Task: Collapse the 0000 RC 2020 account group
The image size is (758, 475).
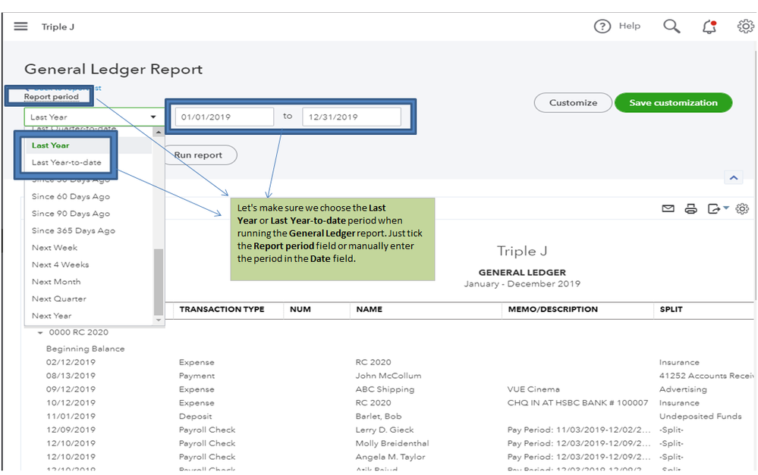Action: pyautogui.click(x=40, y=333)
